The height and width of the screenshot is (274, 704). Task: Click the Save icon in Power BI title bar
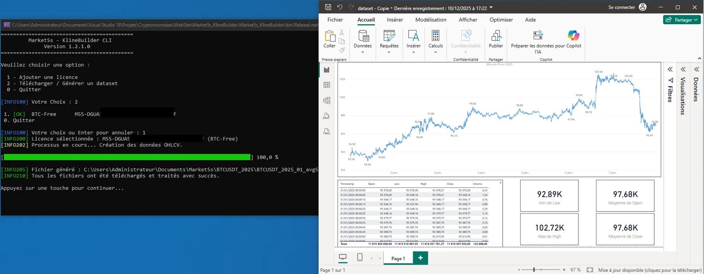tap(328, 7)
